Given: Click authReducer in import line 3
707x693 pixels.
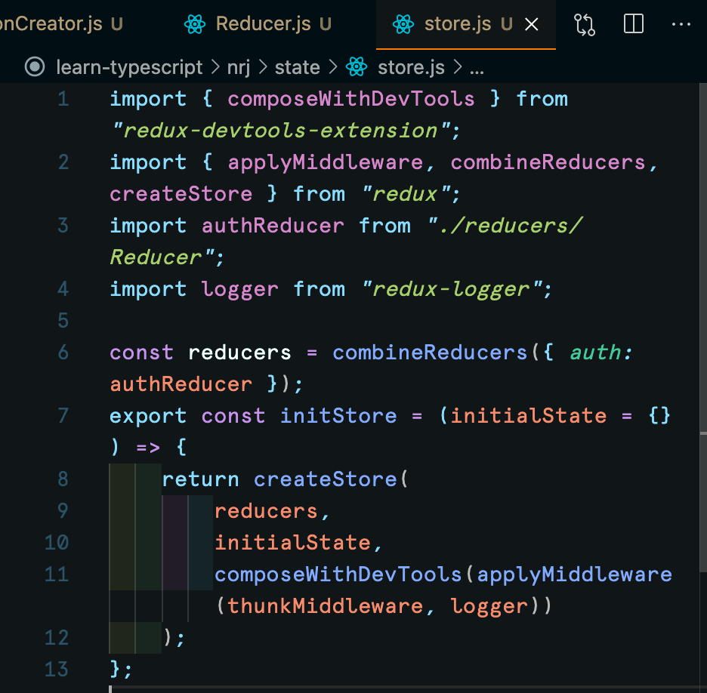Looking at the screenshot, I should coord(273,226).
